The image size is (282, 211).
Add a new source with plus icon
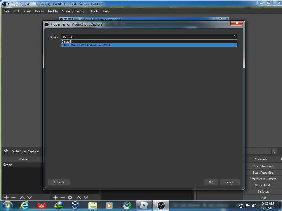point(56,198)
